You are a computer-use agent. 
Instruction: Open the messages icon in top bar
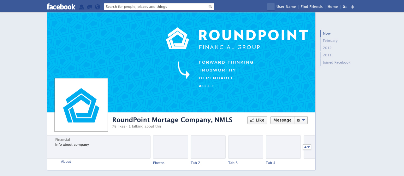pos(90,7)
